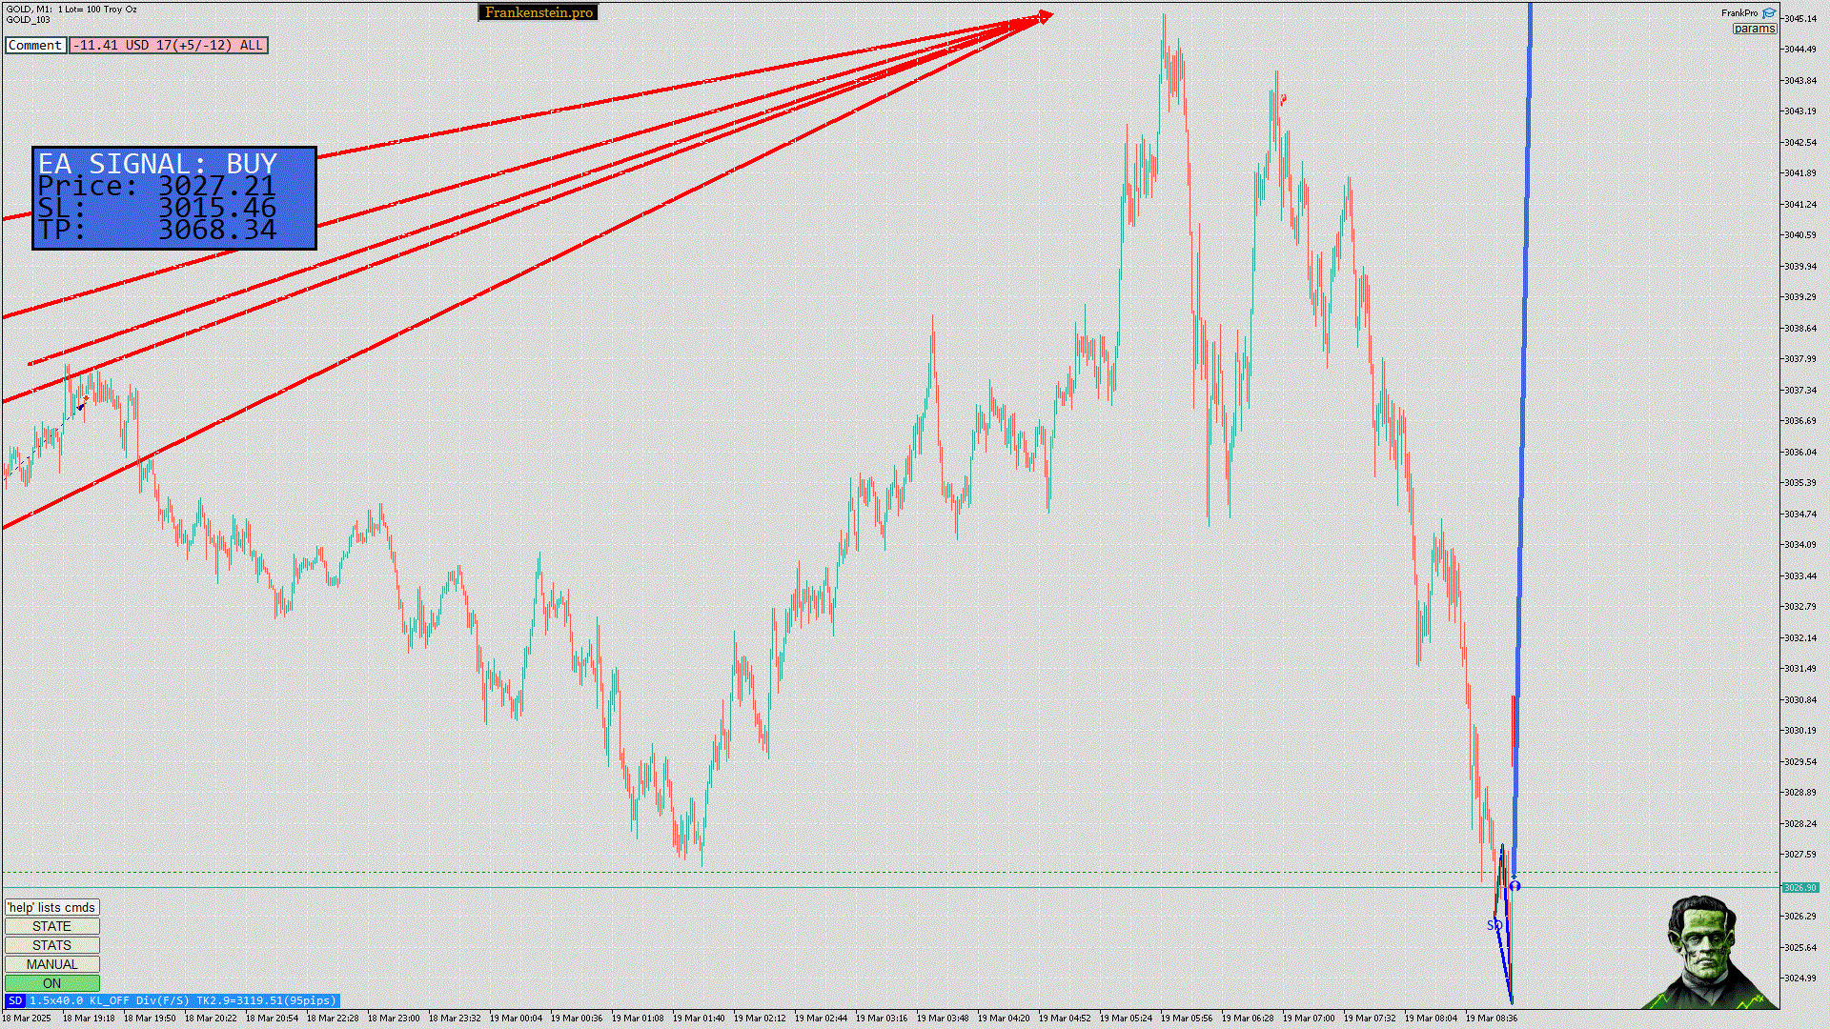Click the 3026.90 current price tag
This screenshot has height=1029, width=1830.
(x=1799, y=887)
